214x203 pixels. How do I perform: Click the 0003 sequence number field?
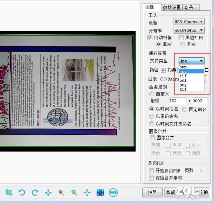tap(200, 101)
